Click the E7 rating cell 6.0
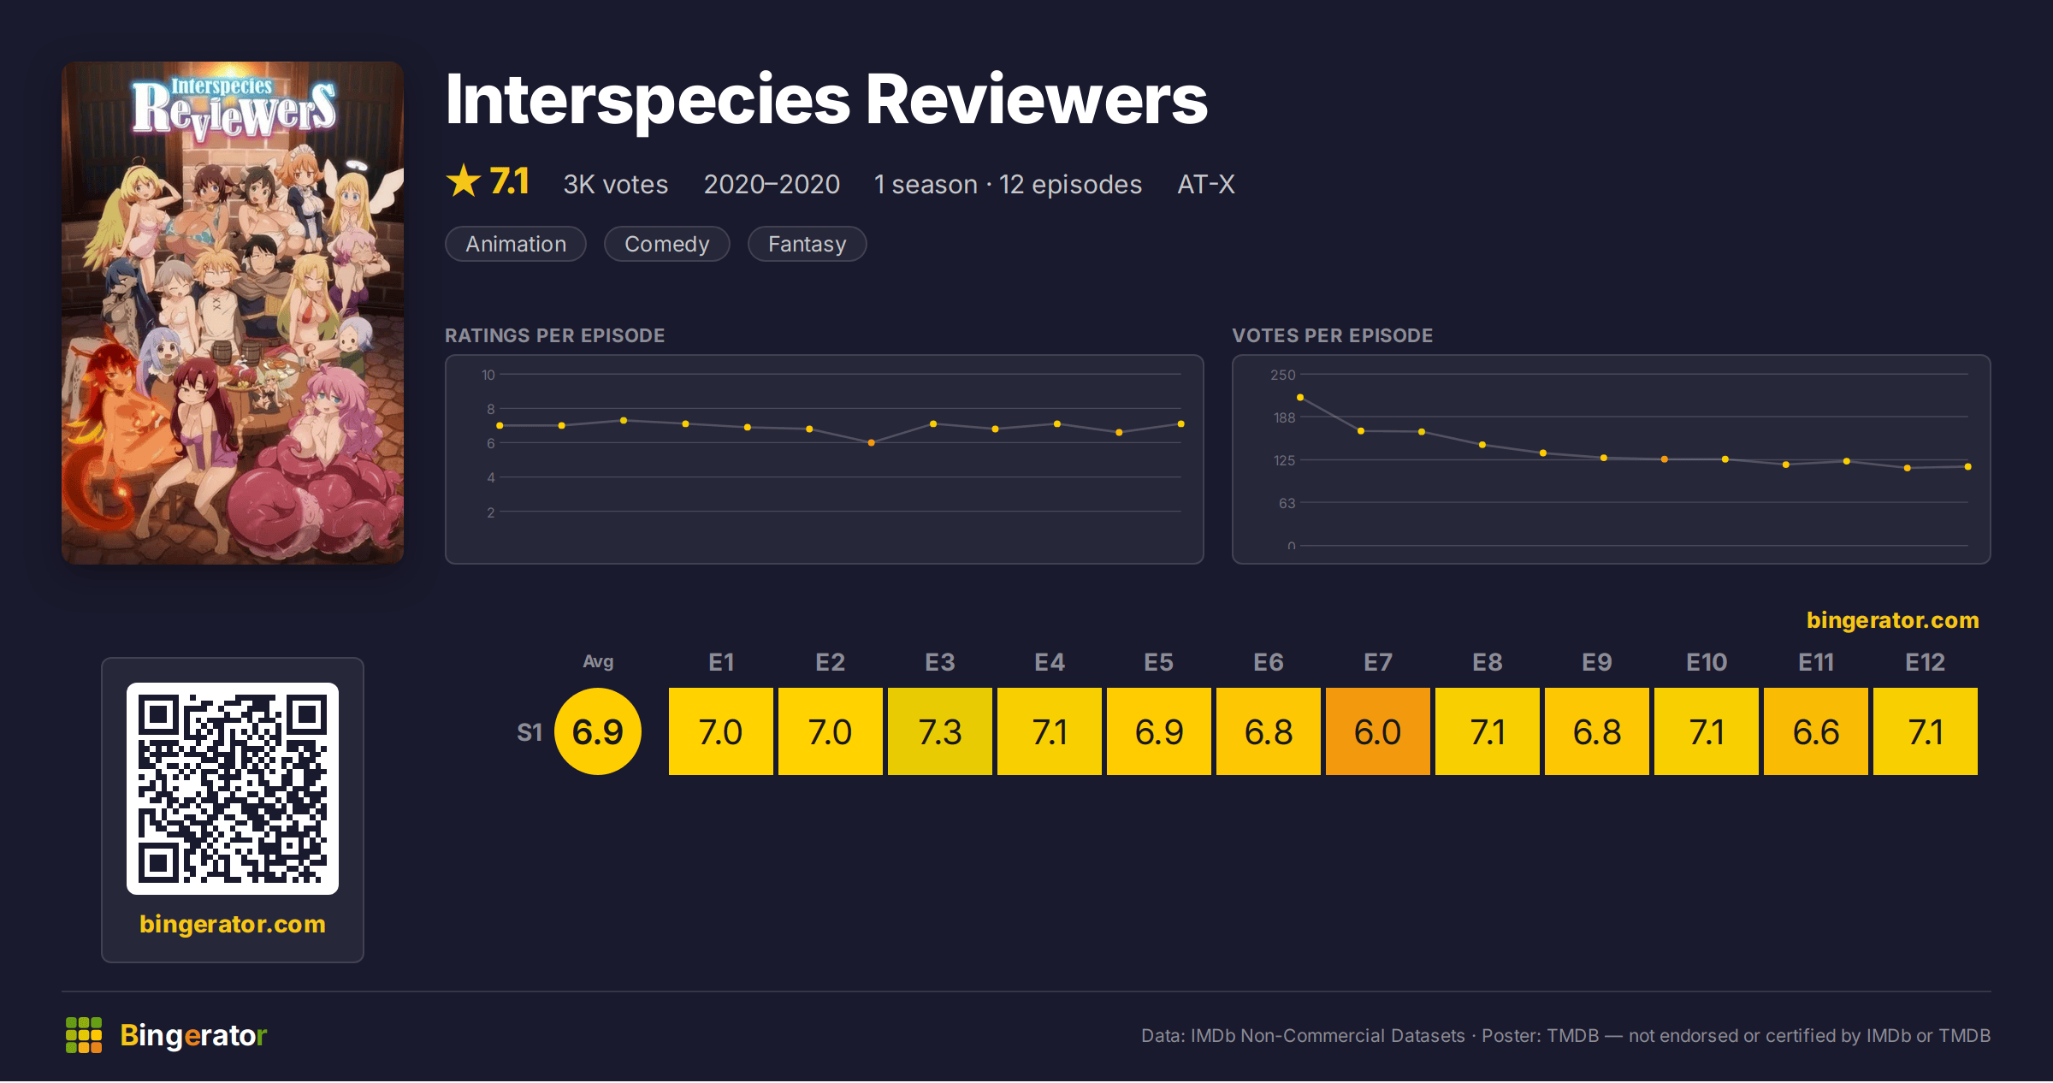 pos(1378,731)
